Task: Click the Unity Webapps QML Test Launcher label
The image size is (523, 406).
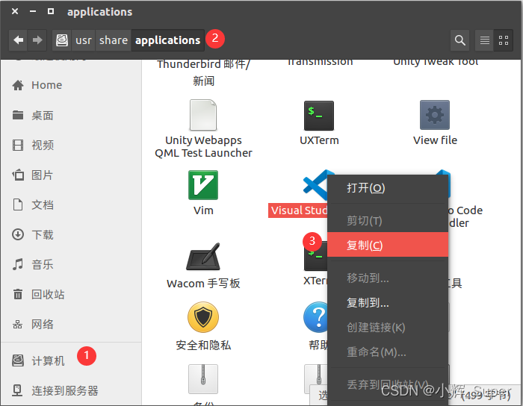Action: pos(203,146)
